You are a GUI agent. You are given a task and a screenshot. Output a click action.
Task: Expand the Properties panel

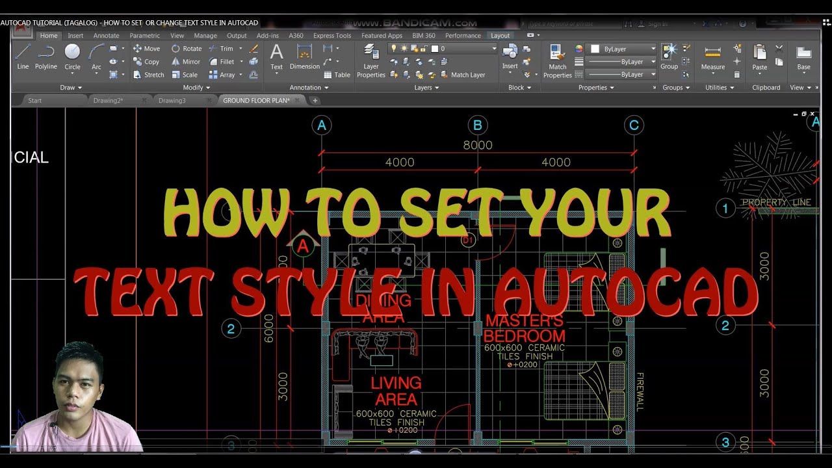596,87
